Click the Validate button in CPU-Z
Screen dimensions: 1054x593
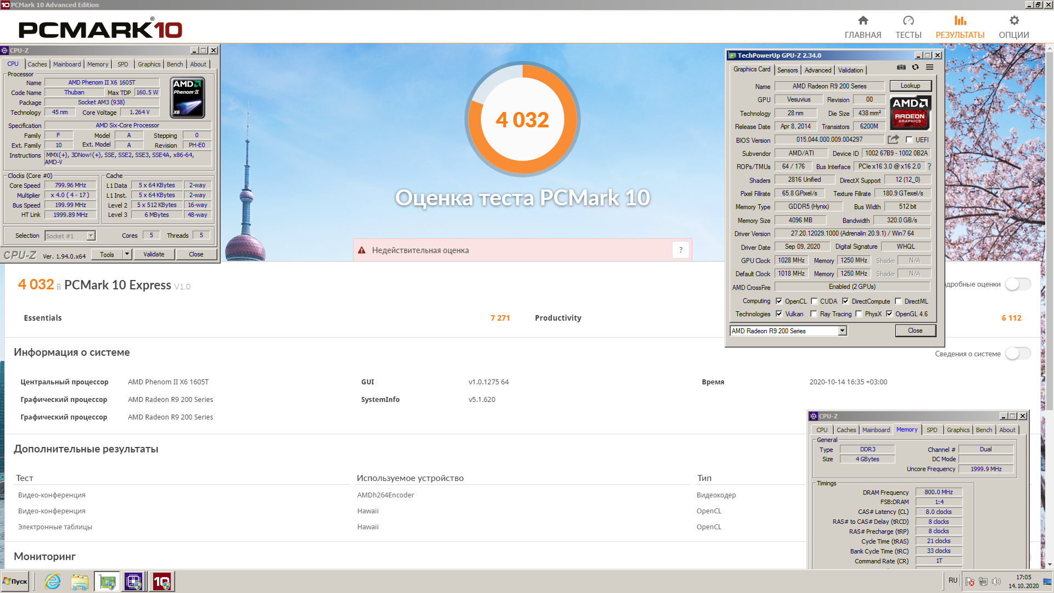[x=154, y=254]
